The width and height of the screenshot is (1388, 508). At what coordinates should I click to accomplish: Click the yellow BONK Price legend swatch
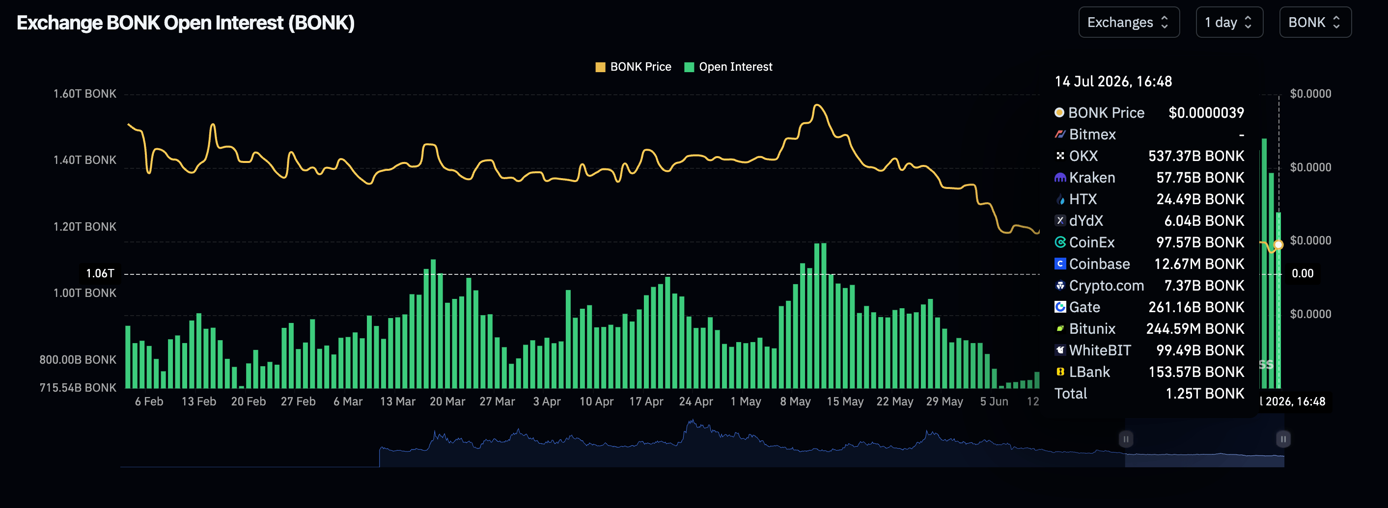(x=600, y=67)
